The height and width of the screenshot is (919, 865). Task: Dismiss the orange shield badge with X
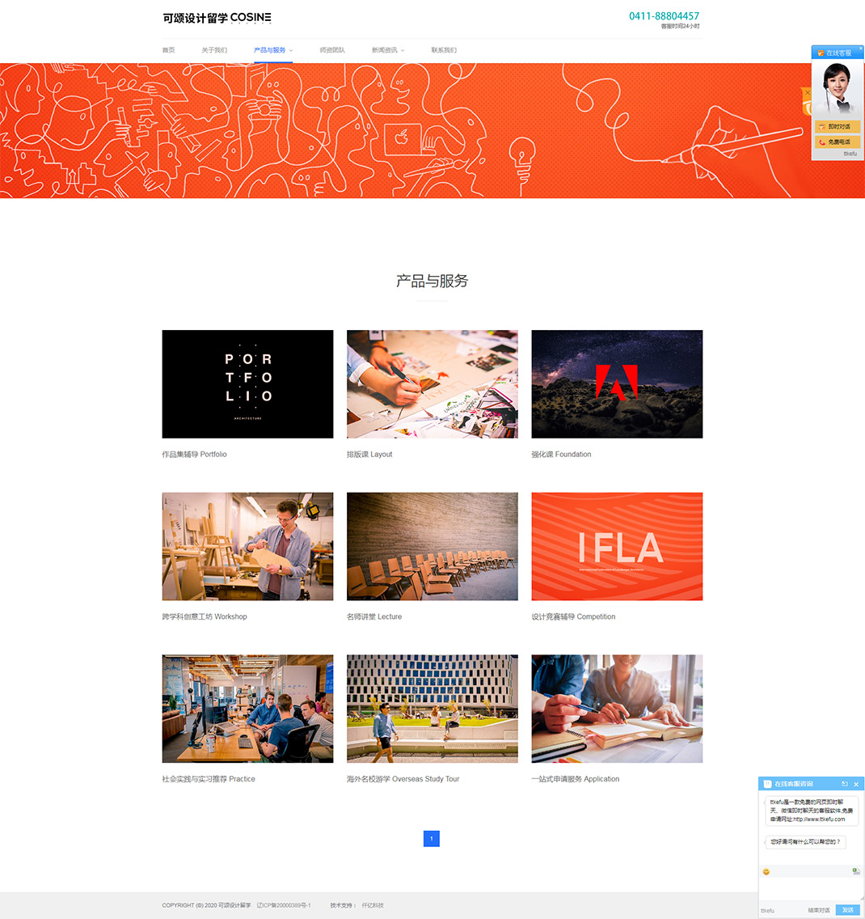coord(807,92)
